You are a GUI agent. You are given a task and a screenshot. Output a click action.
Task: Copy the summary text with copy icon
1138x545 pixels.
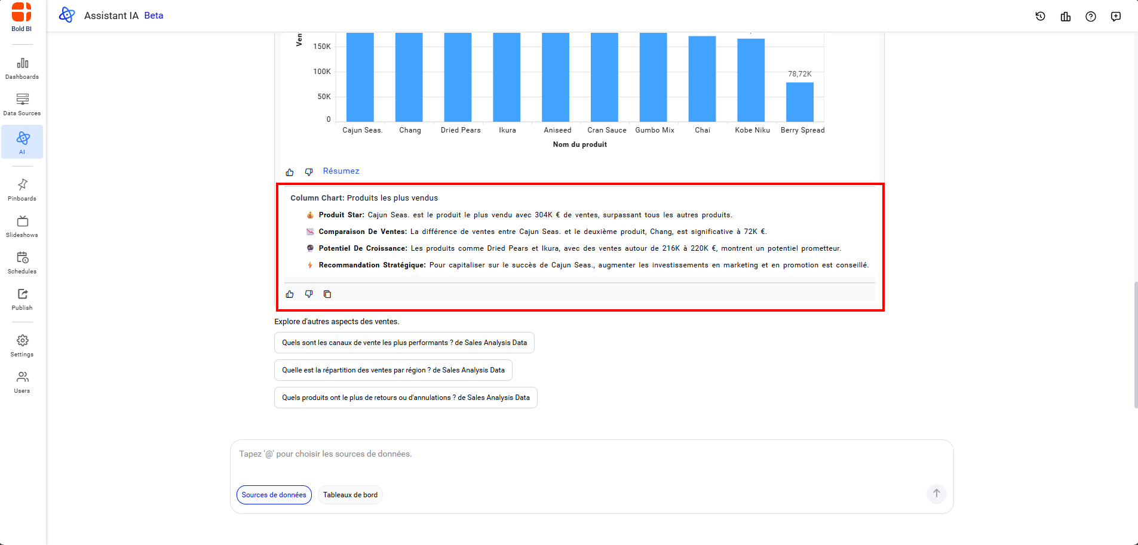(x=327, y=294)
